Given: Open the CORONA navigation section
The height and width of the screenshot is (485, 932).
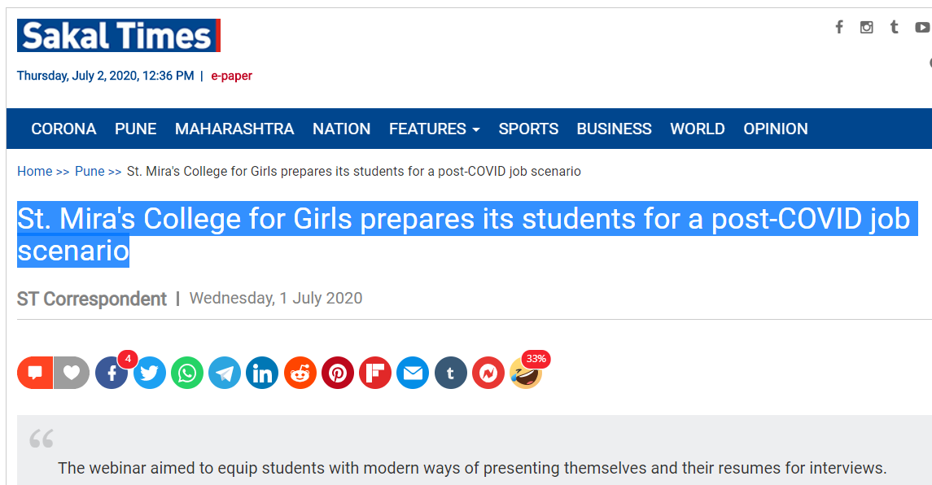Looking at the screenshot, I should tap(63, 129).
